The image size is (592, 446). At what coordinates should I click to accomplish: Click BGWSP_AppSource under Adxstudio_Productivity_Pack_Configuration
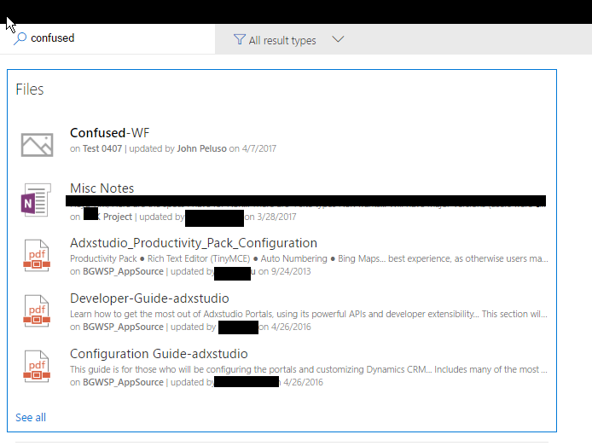[123, 272]
